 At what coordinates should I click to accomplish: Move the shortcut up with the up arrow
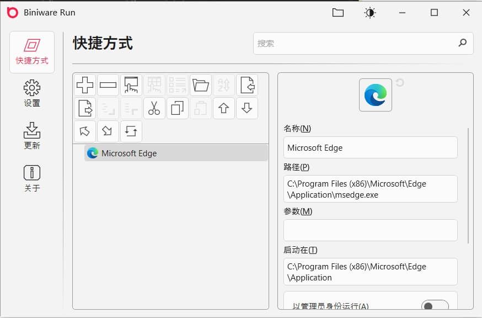click(224, 108)
